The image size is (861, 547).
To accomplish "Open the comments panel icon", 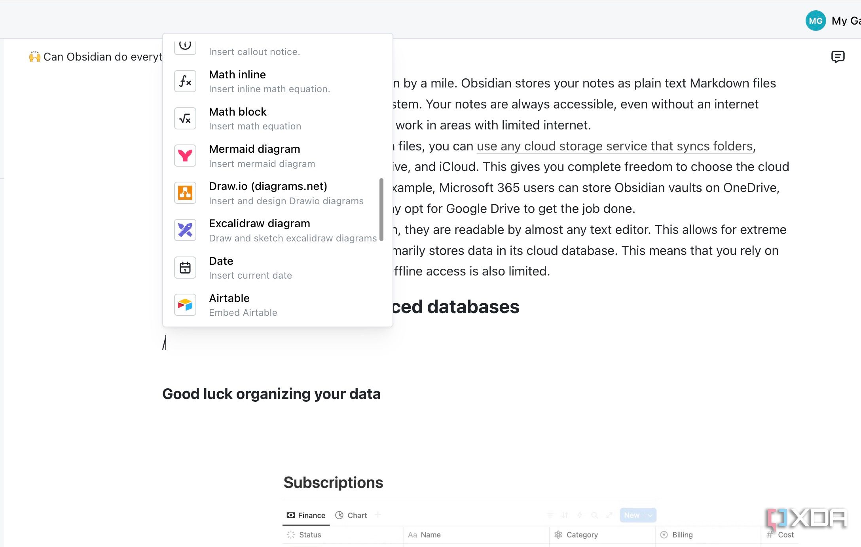I will [x=838, y=57].
